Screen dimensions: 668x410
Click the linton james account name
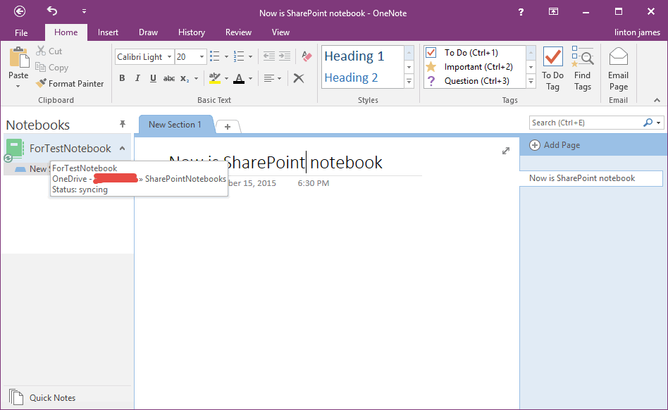(637, 32)
